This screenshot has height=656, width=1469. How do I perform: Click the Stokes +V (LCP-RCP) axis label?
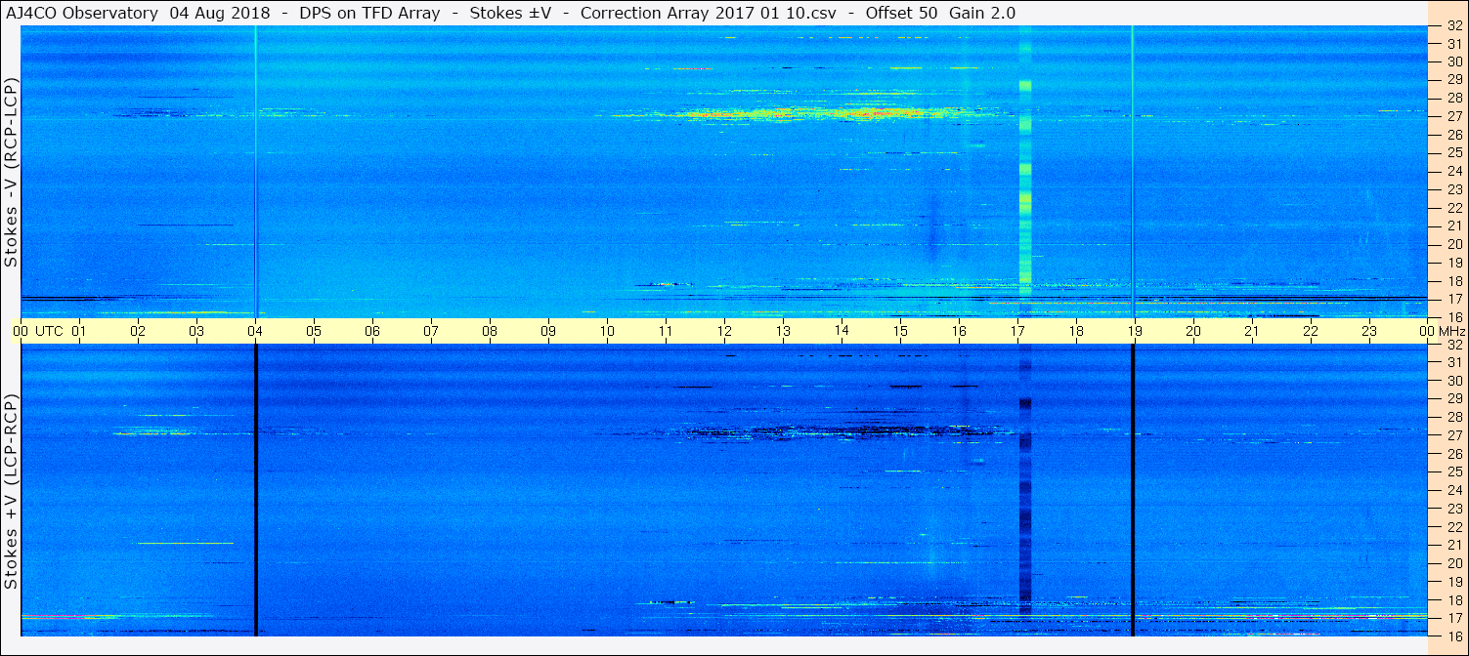(11, 491)
